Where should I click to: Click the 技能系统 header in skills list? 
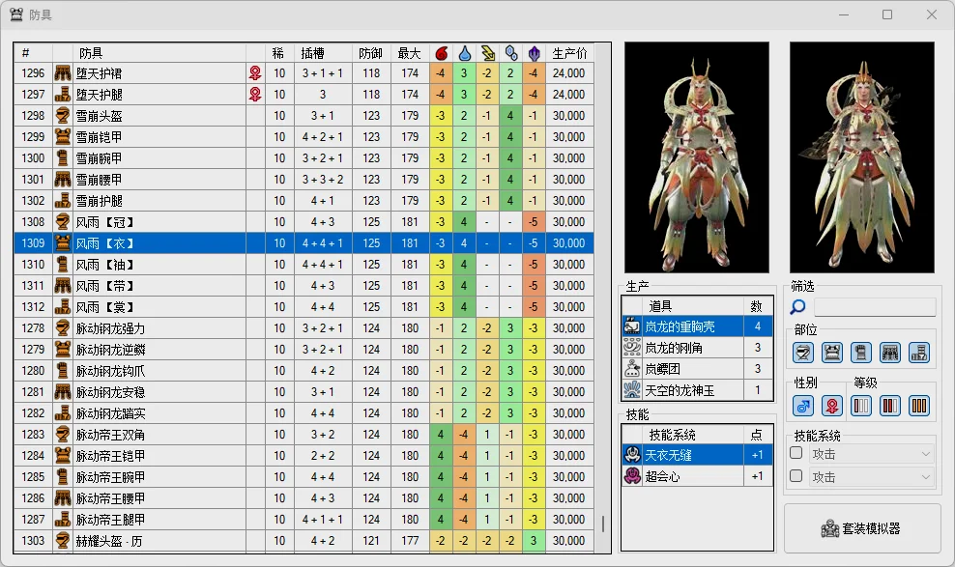click(693, 435)
